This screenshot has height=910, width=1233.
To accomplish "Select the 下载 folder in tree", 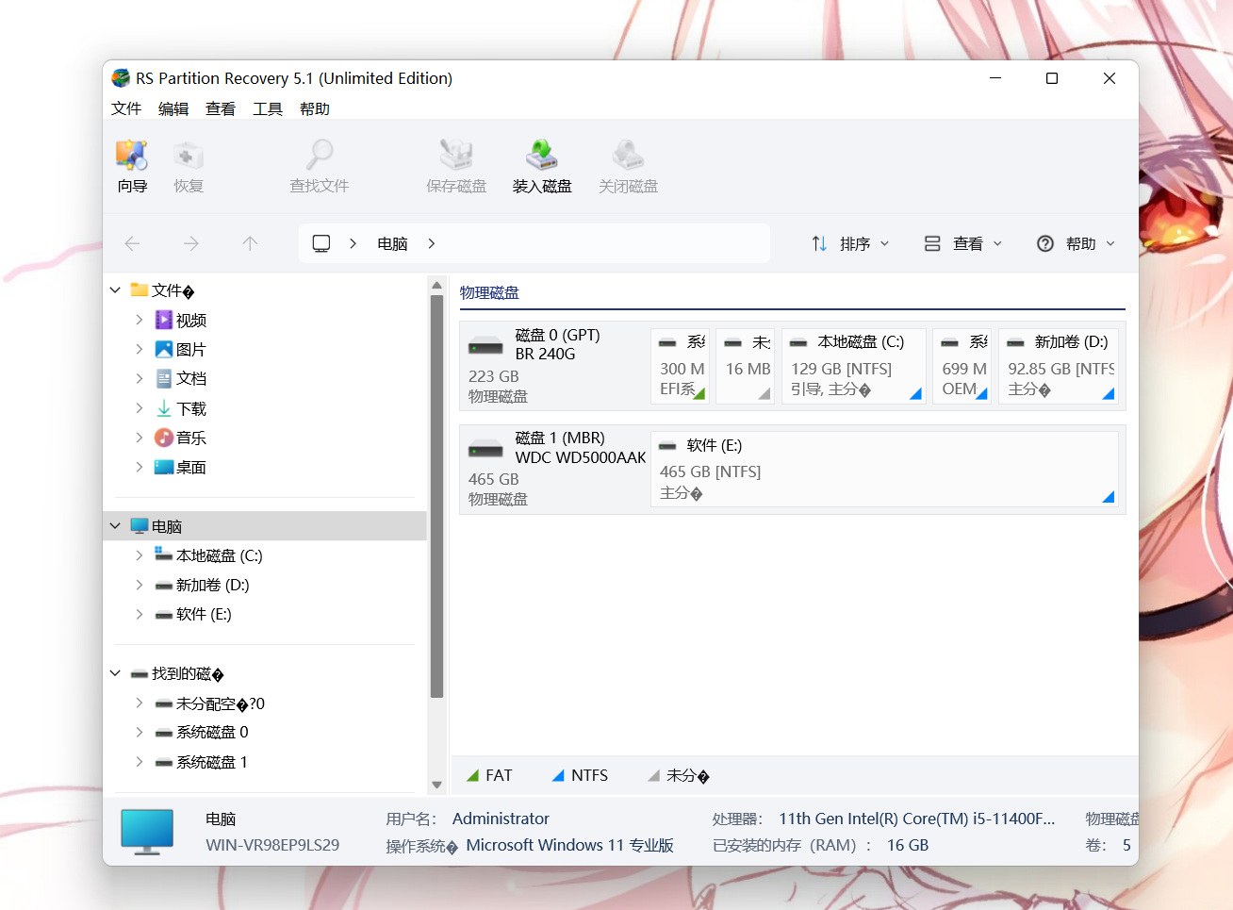I will click(181, 409).
